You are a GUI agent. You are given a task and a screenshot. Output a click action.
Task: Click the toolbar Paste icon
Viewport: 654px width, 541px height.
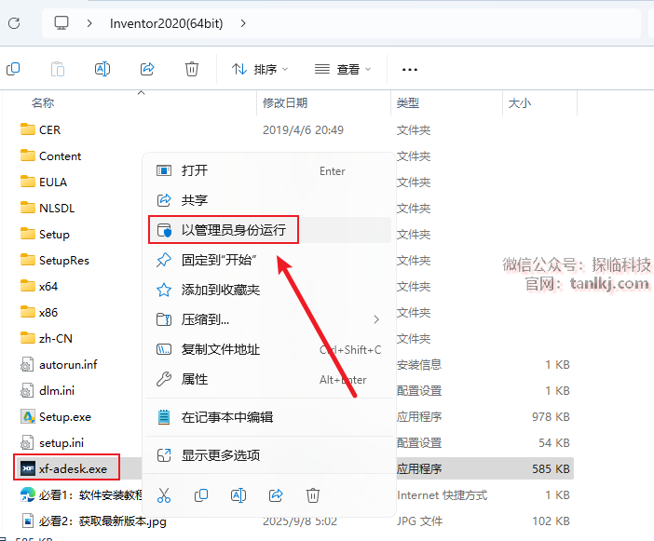click(x=58, y=69)
